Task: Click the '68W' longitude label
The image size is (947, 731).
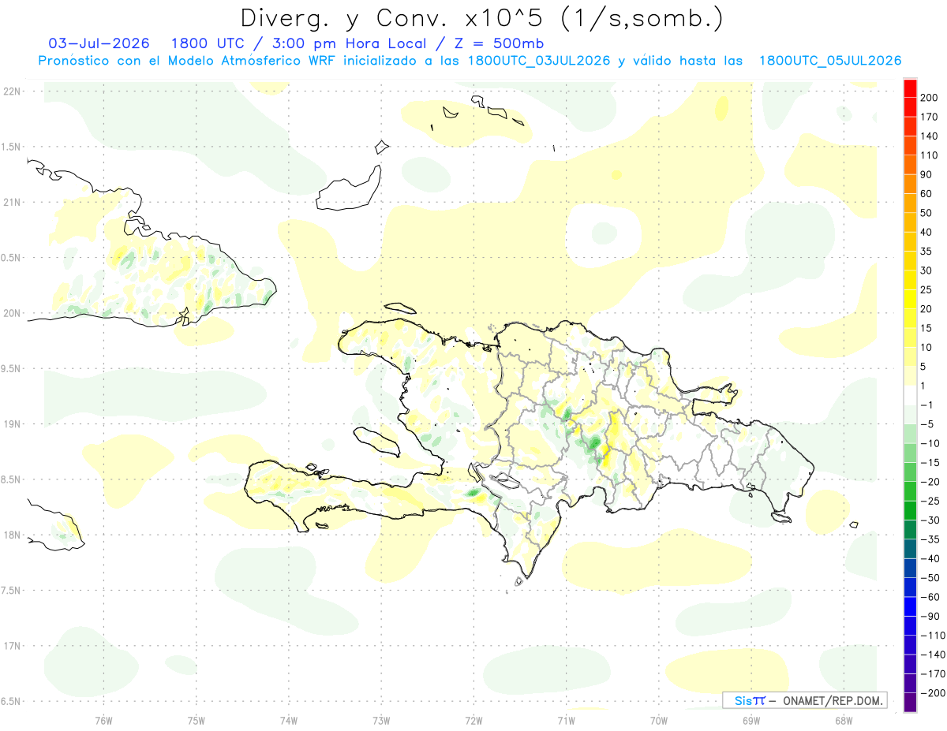Action: pyautogui.click(x=844, y=720)
